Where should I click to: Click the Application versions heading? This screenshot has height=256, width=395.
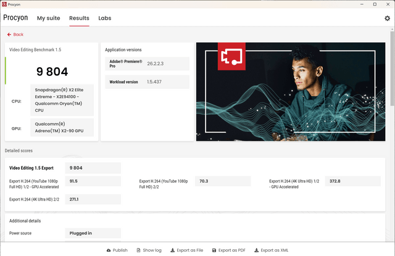point(123,49)
